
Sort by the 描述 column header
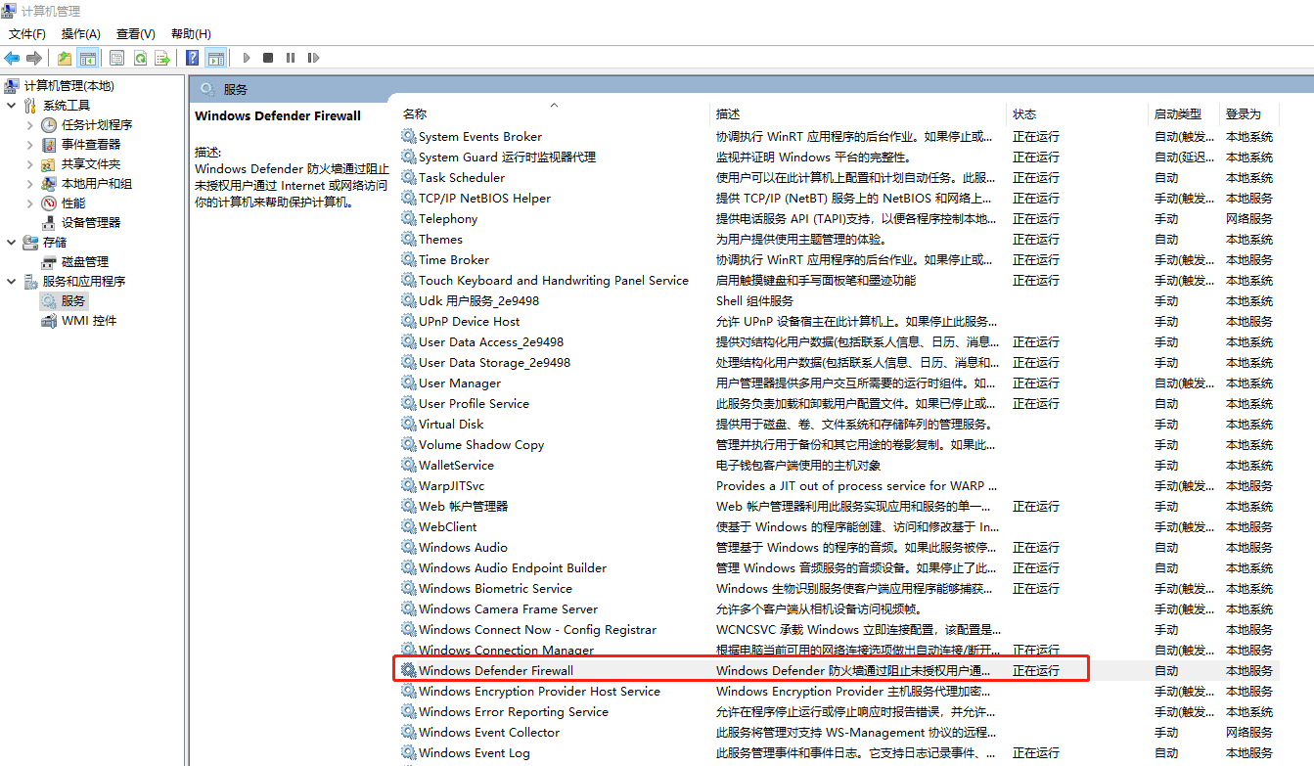pos(859,114)
